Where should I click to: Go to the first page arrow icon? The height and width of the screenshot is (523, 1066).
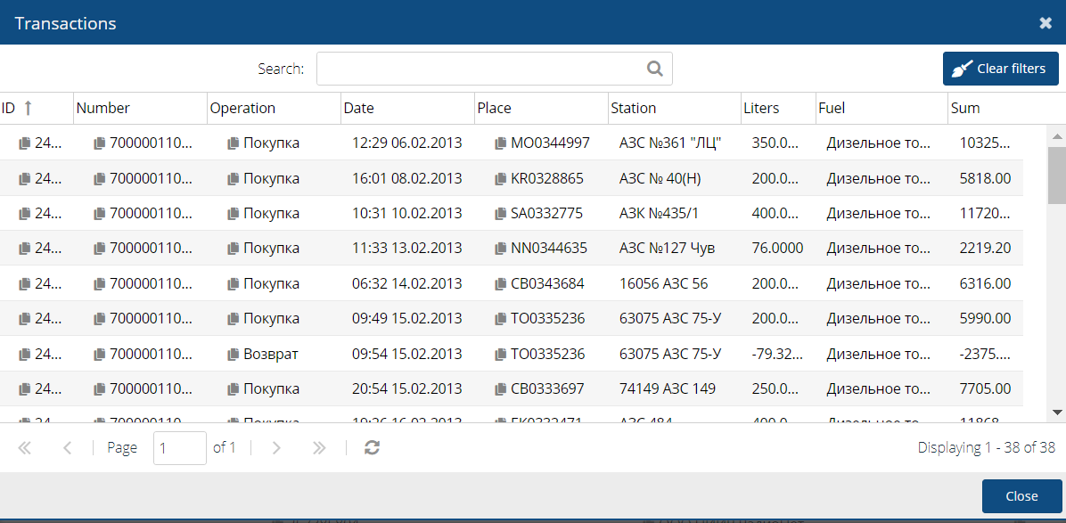[x=25, y=448]
